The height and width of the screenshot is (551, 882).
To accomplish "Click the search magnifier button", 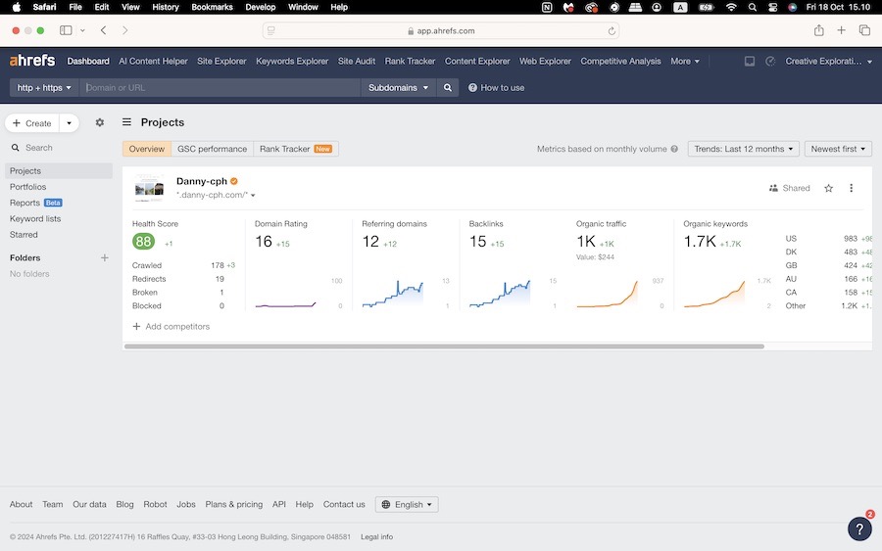I will pos(448,87).
